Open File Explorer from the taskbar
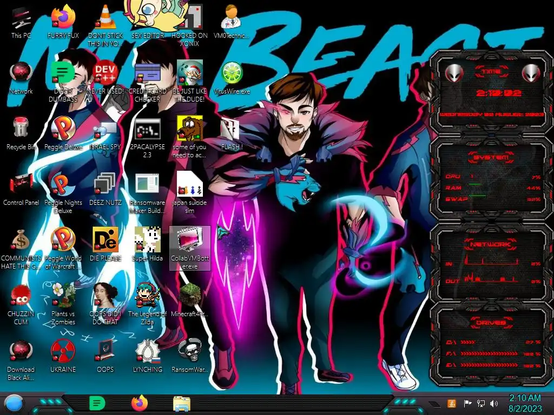Screen dimensions: 554x415 coord(182,404)
